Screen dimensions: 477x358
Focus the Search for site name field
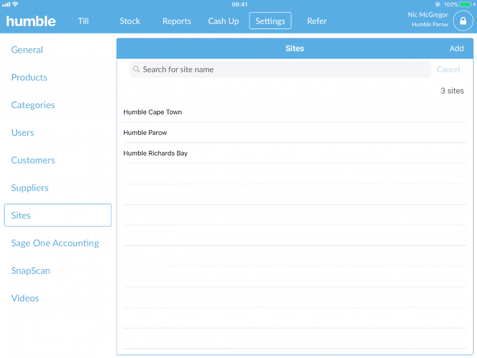(280, 69)
